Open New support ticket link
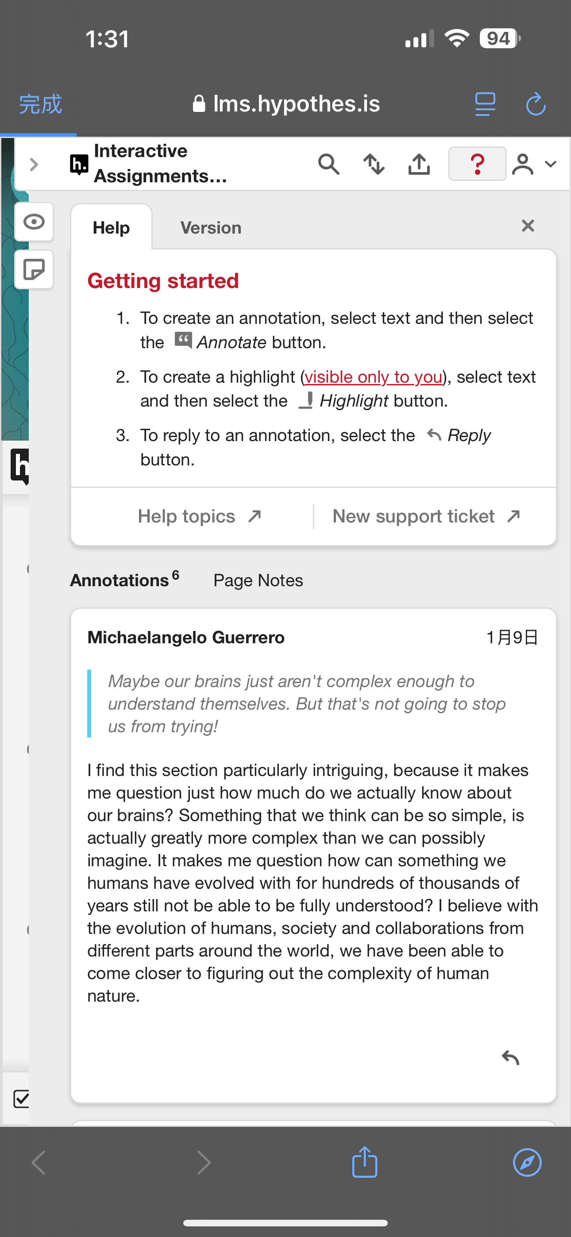Image resolution: width=571 pixels, height=1237 pixels. pyautogui.click(x=426, y=516)
